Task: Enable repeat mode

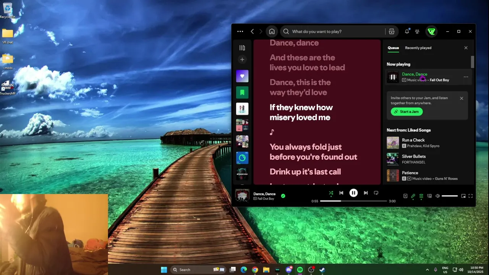Action: pyautogui.click(x=376, y=193)
